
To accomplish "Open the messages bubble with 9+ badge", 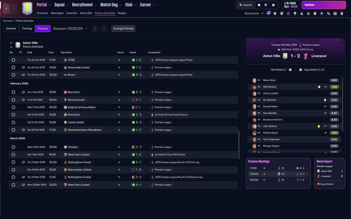I will [268, 13].
